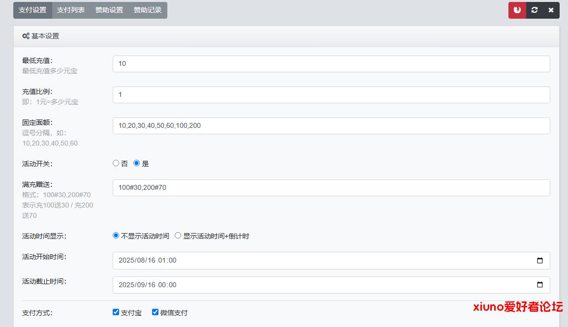568x327 pixels.
Task: Switch to the 支付列表 tab
Action: point(71,10)
